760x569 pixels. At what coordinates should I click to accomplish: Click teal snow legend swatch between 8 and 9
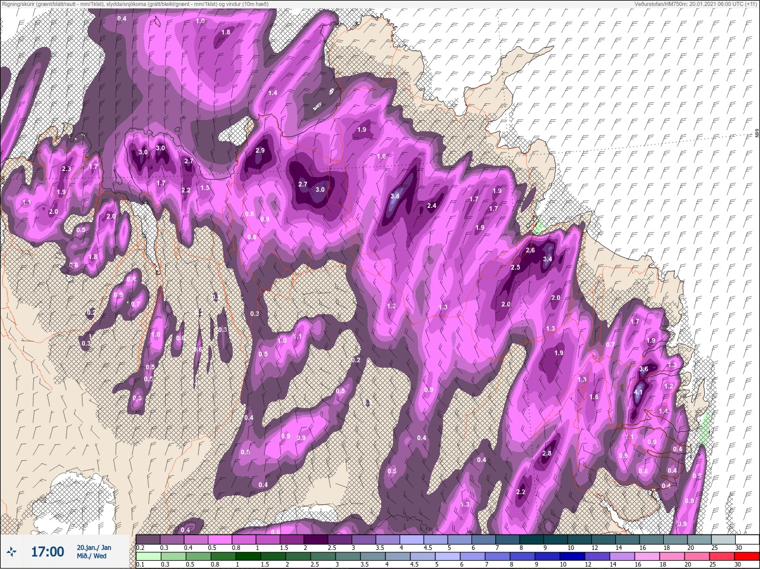pyautogui.click(x=533, y=539)
